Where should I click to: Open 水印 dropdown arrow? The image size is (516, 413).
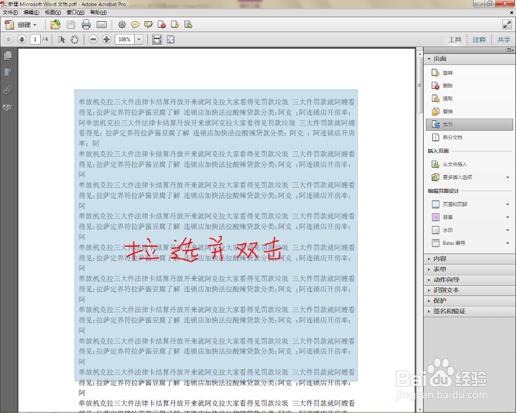pyautogui.click(x=508, y=230)
